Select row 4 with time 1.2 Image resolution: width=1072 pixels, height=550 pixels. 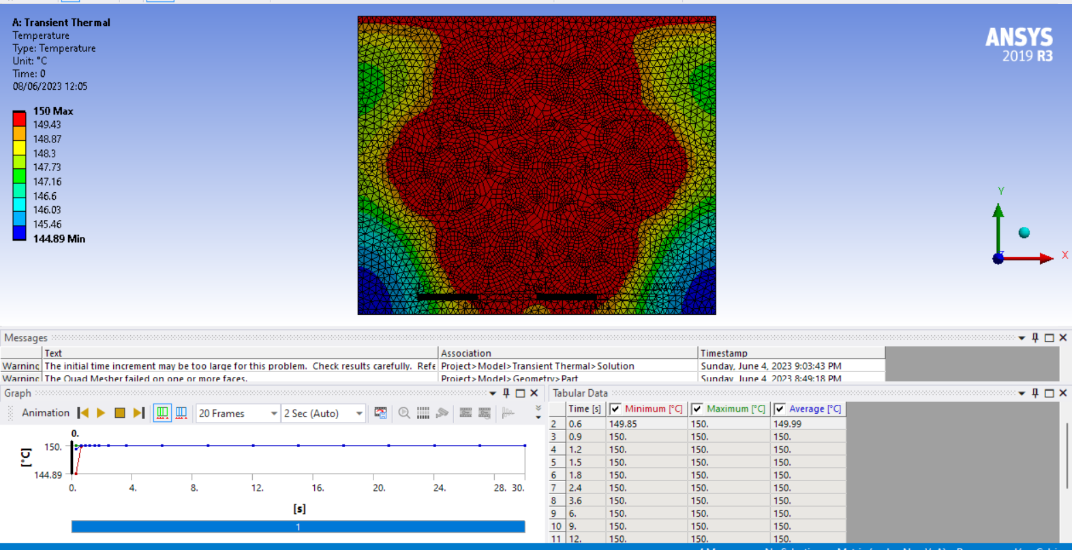click(x=698, y=450)
